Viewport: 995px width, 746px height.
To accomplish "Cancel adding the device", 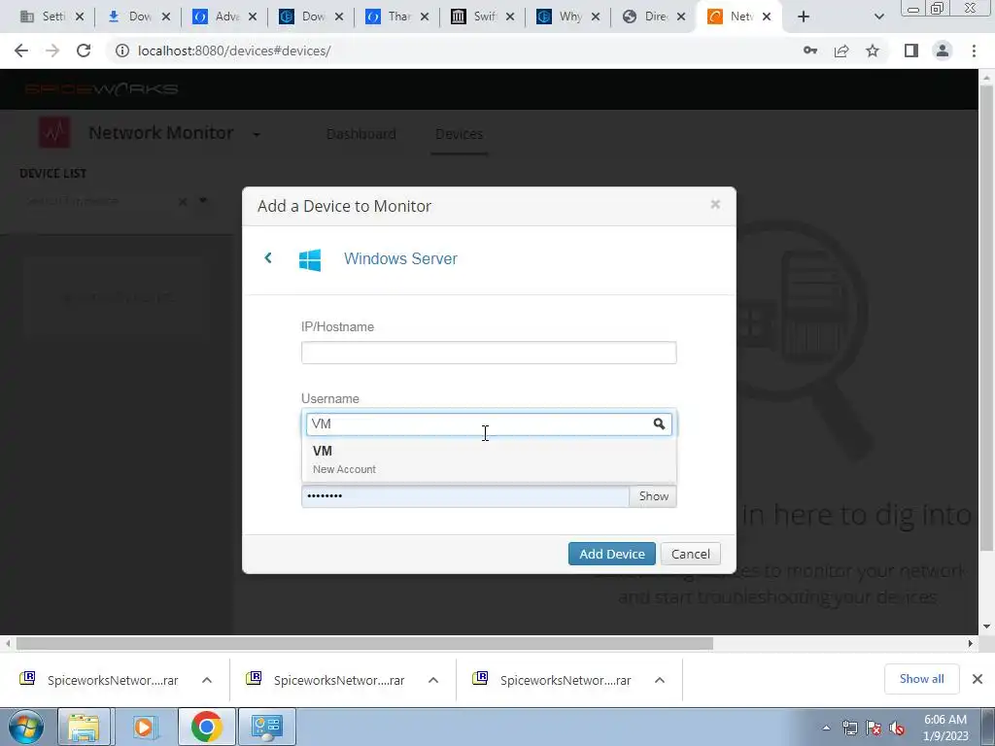I will [691, 554].
